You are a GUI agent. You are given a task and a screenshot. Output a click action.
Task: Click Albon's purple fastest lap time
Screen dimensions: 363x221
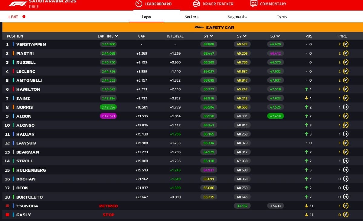pos(108,116)
